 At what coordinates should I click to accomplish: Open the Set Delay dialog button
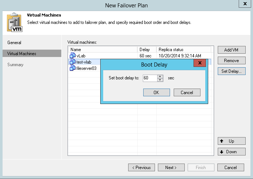click(x=231, y=71)
